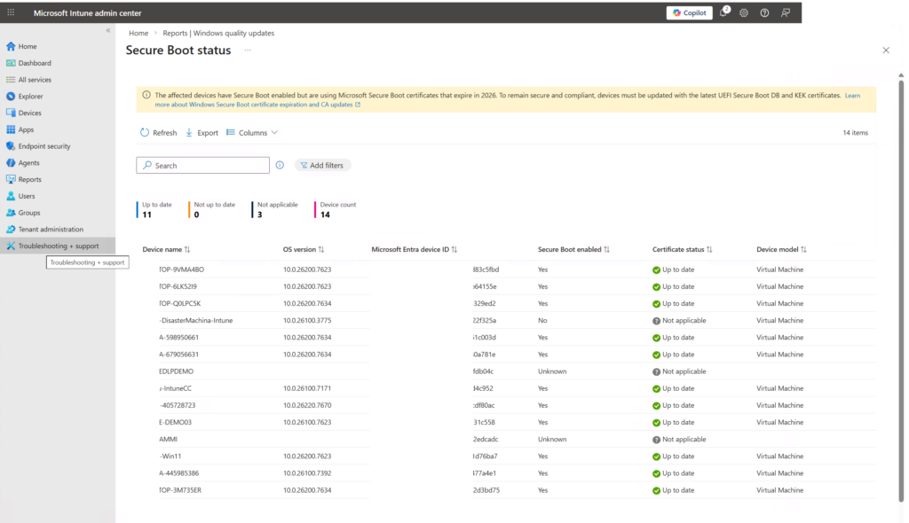
Task: Open the settings gear icon
Action: click(744, 12)
